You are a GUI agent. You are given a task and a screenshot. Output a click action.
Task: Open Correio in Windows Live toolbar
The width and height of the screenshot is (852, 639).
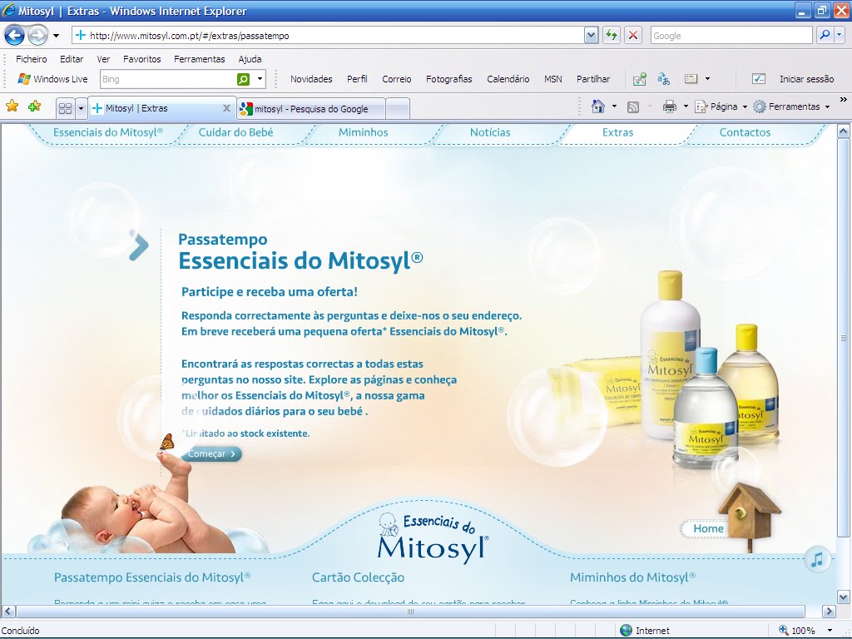tap(397, 79)
